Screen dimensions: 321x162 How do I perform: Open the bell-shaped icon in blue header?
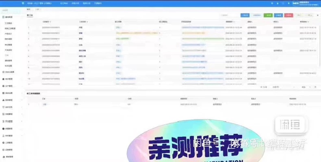(x=278, y=3)
